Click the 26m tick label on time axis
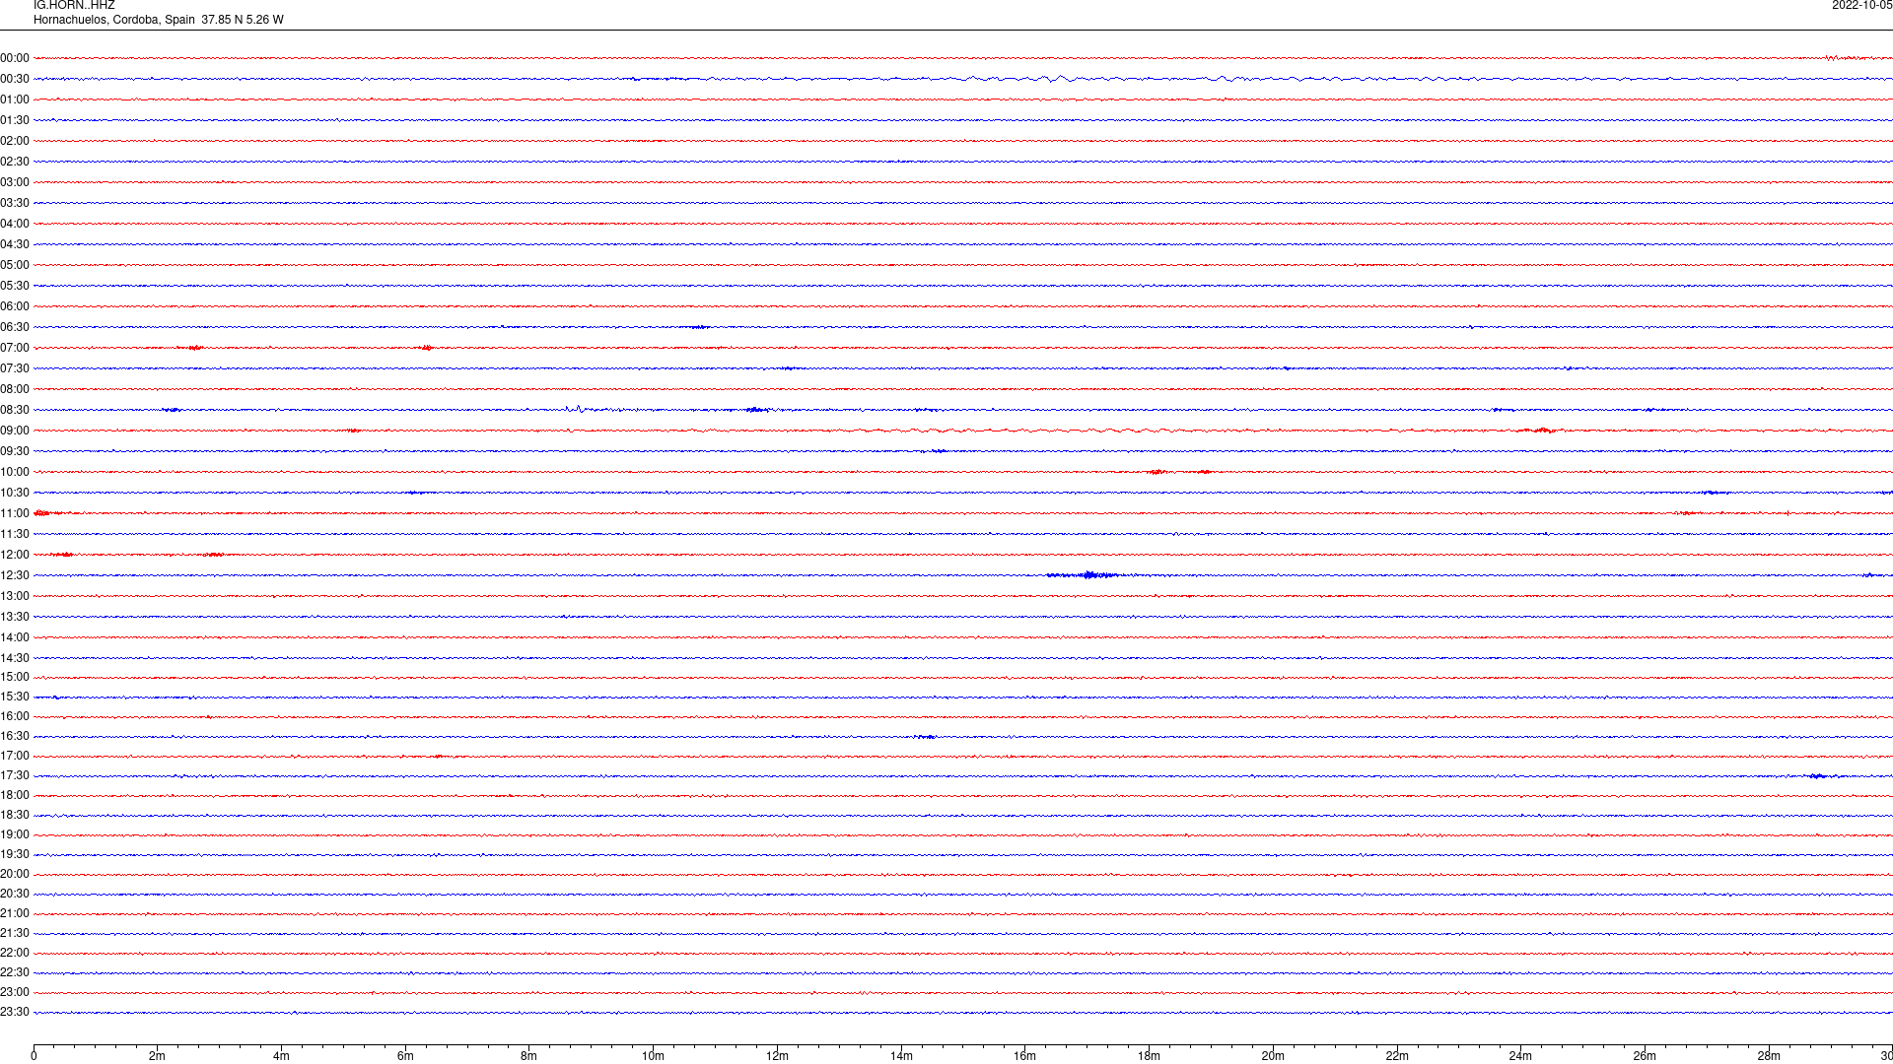1893x1064 pixels. (1645, 1056)
